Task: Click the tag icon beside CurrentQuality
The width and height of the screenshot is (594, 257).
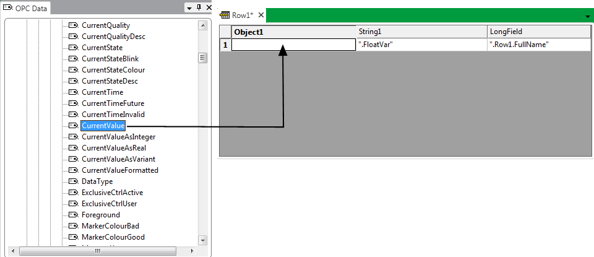Action: point(73,25)
